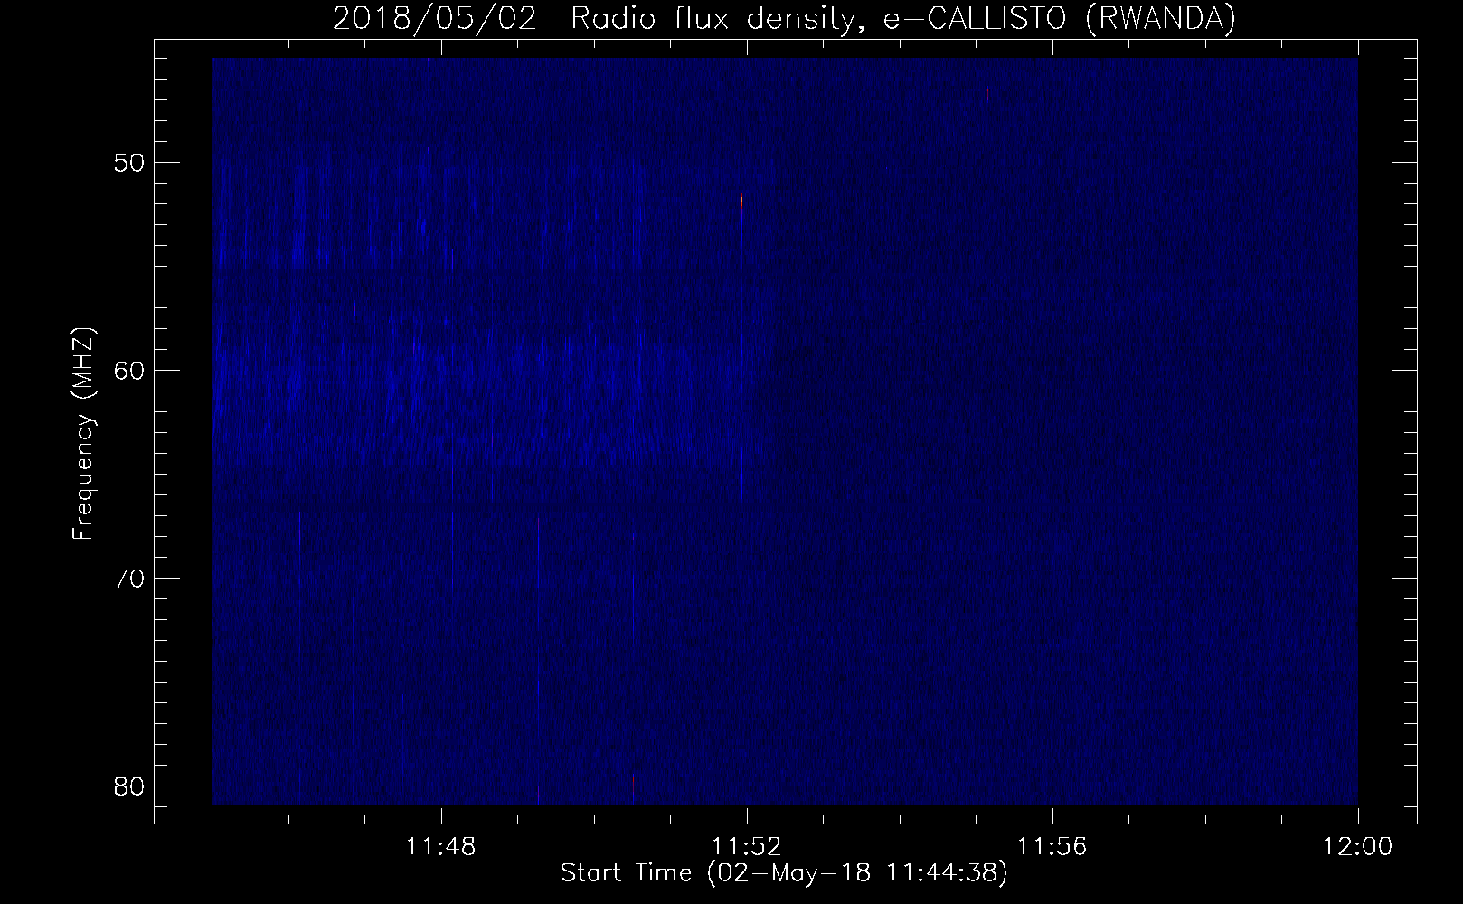Click the red spike near 80 MHz at bottom

(633, 785)
